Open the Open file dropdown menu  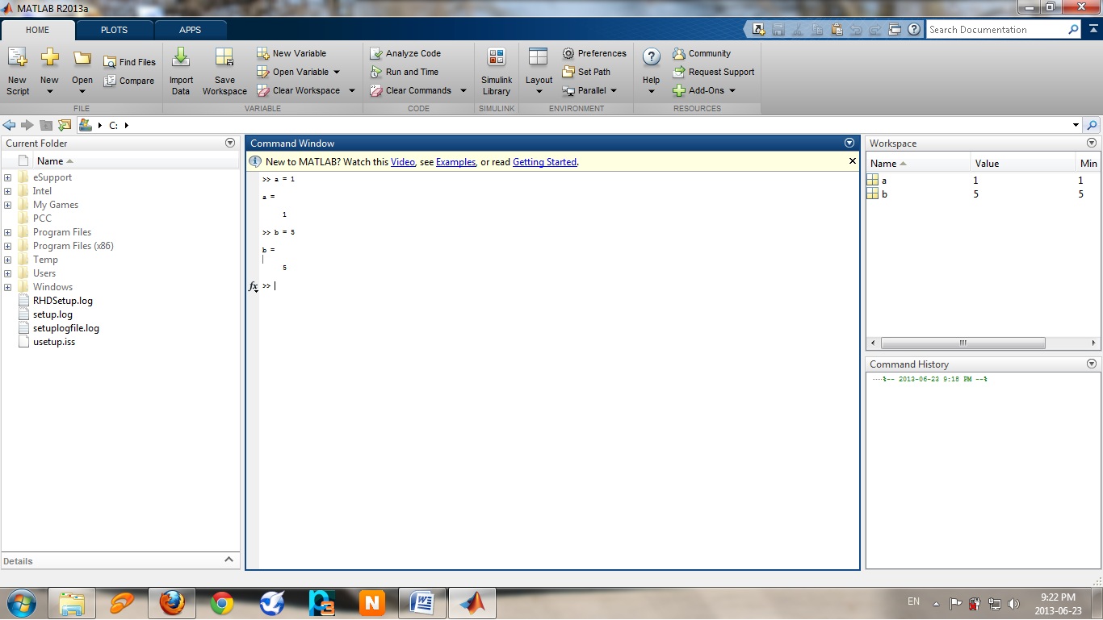[82, 91]
